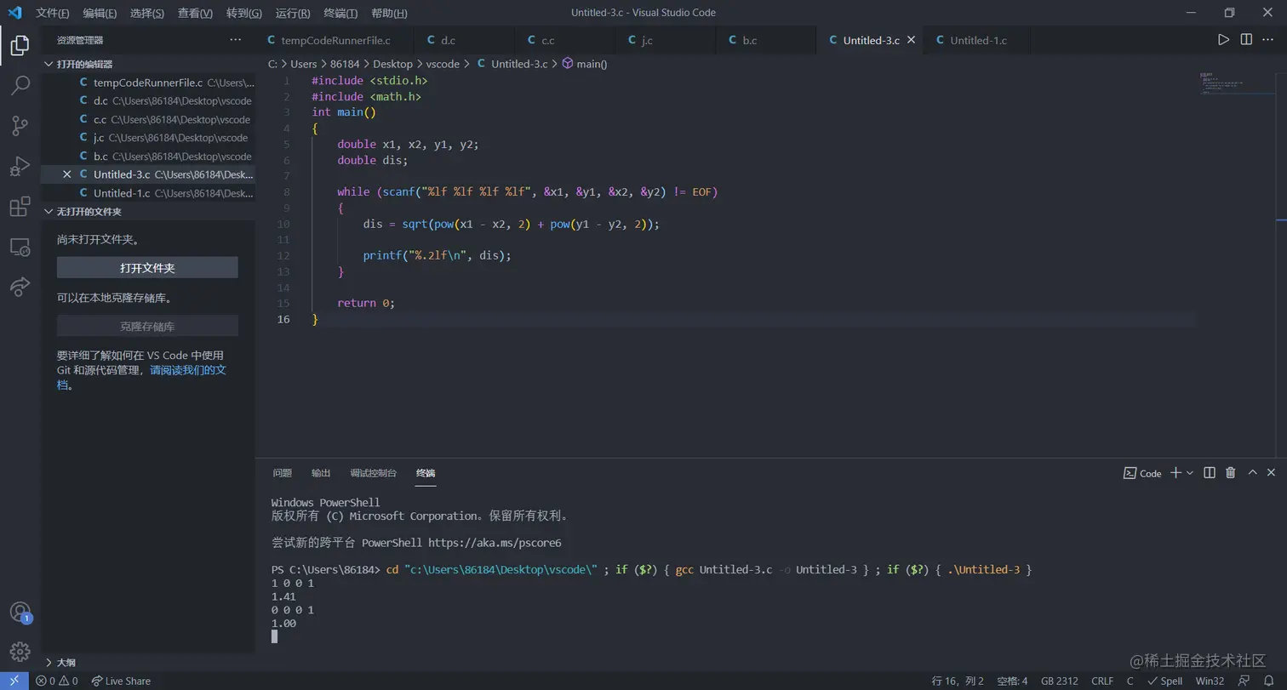Click the 打开文件夹 button

(x=147, y=268)
